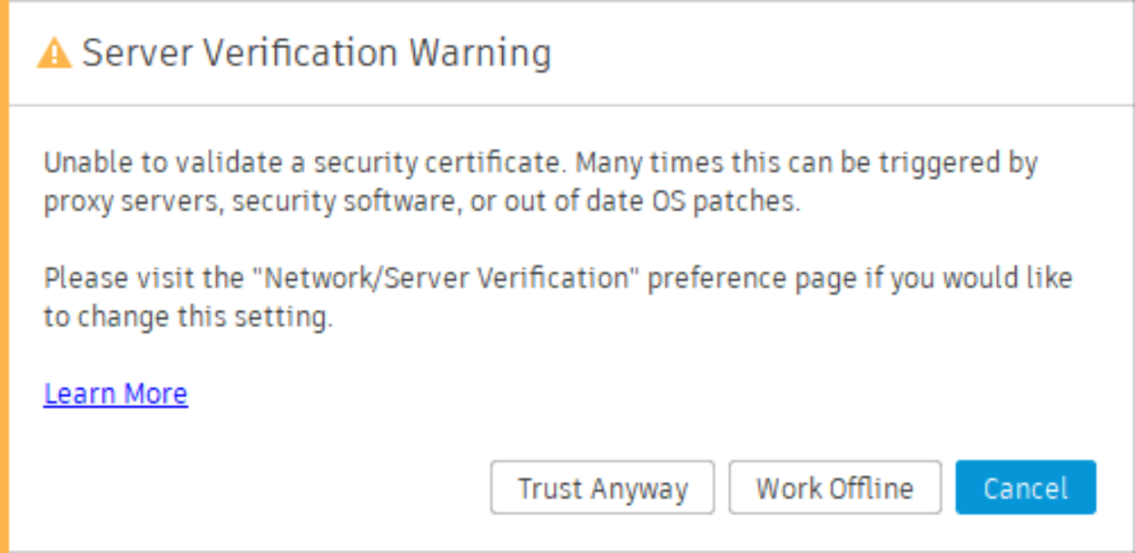1135x553 pixels.
Task: Click the word "Server" in the dialog title
Action: pyautogui.click(x=136, y=53)
